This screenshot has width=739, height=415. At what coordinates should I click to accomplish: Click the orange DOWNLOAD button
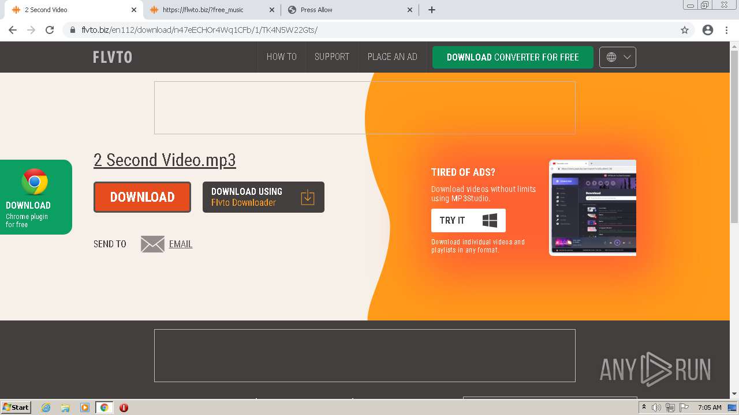(x=142, y=197)
